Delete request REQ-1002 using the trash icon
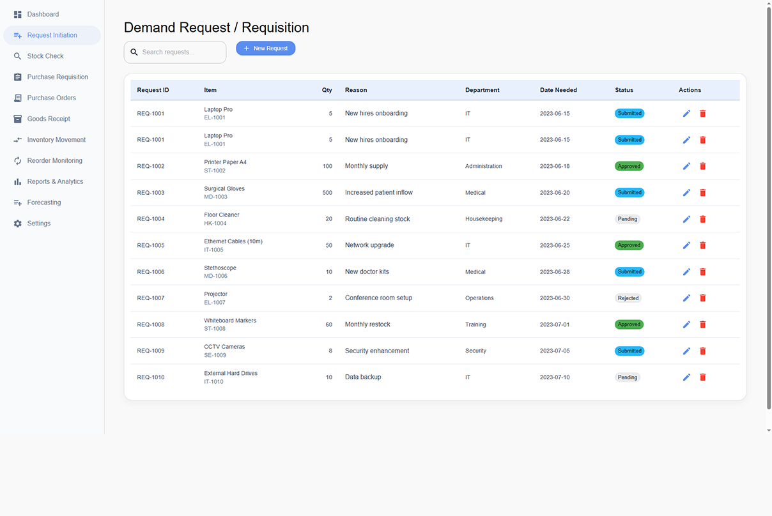 703,166
